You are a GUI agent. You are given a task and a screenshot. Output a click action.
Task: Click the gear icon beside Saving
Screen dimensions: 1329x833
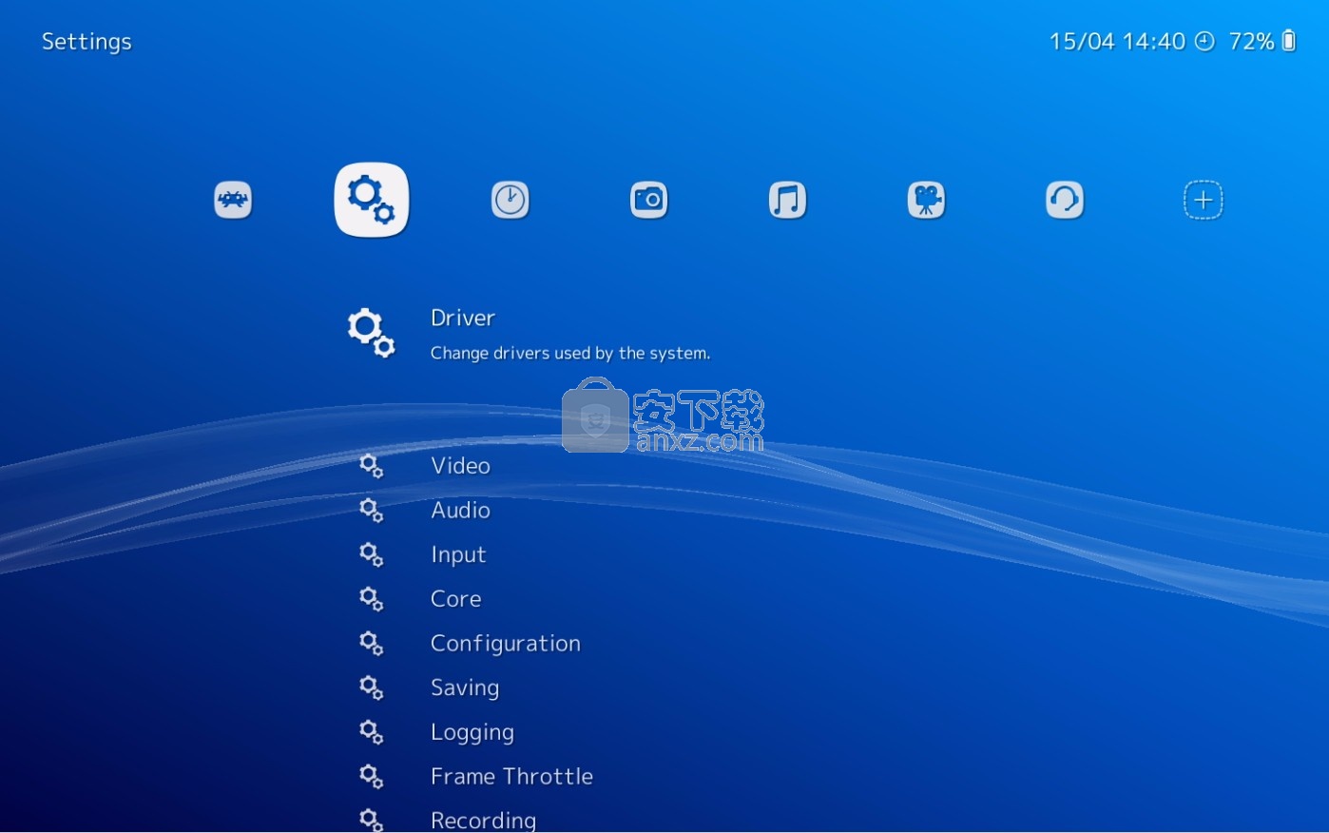point(371,688)
